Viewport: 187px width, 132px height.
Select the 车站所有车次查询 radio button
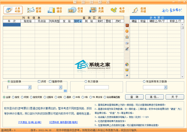point(144,82)
